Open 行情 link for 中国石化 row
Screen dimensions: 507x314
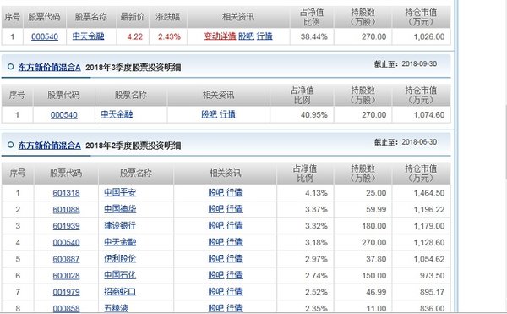(234, 275)
